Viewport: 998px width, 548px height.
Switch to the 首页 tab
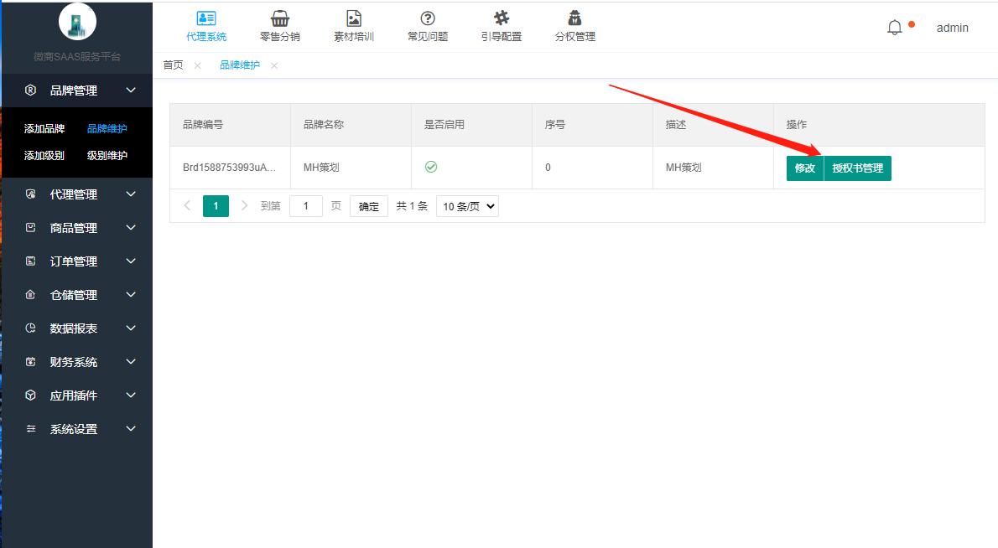[x=173, y=65]
